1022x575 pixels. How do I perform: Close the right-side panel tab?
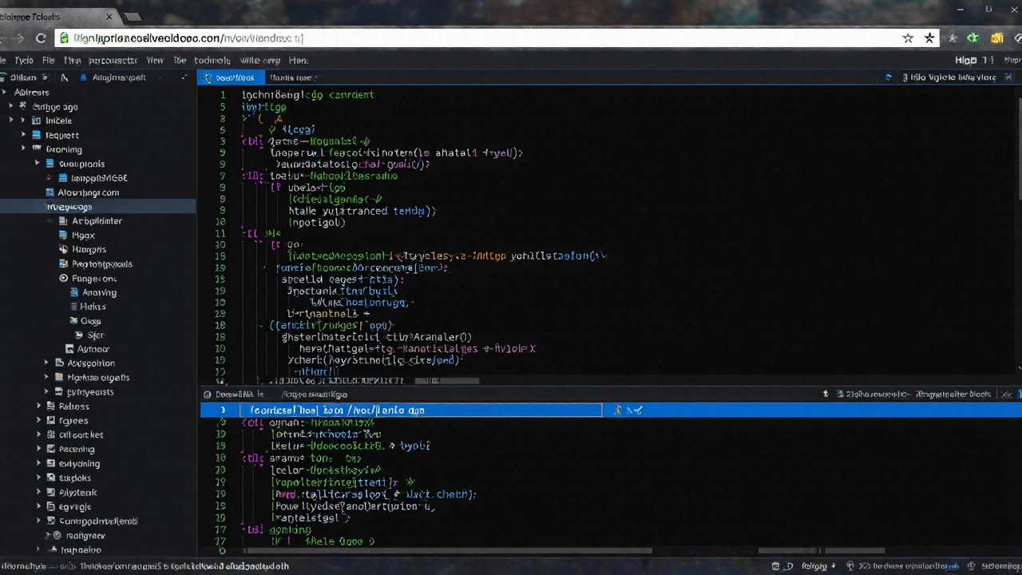coord(1008,77)
